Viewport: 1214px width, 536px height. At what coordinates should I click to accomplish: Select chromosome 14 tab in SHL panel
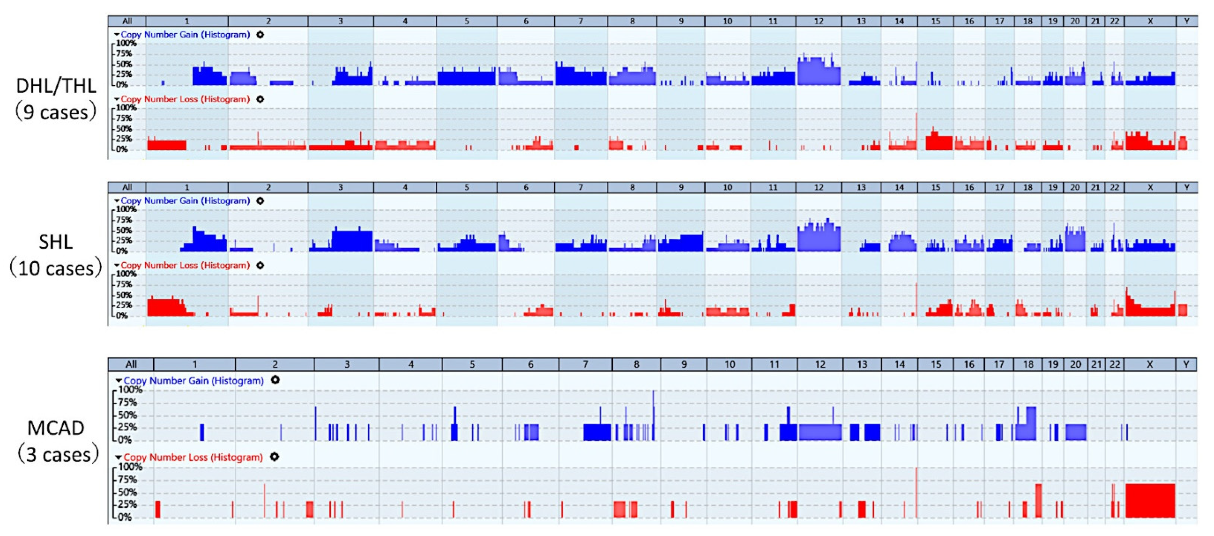coord(899,188)
